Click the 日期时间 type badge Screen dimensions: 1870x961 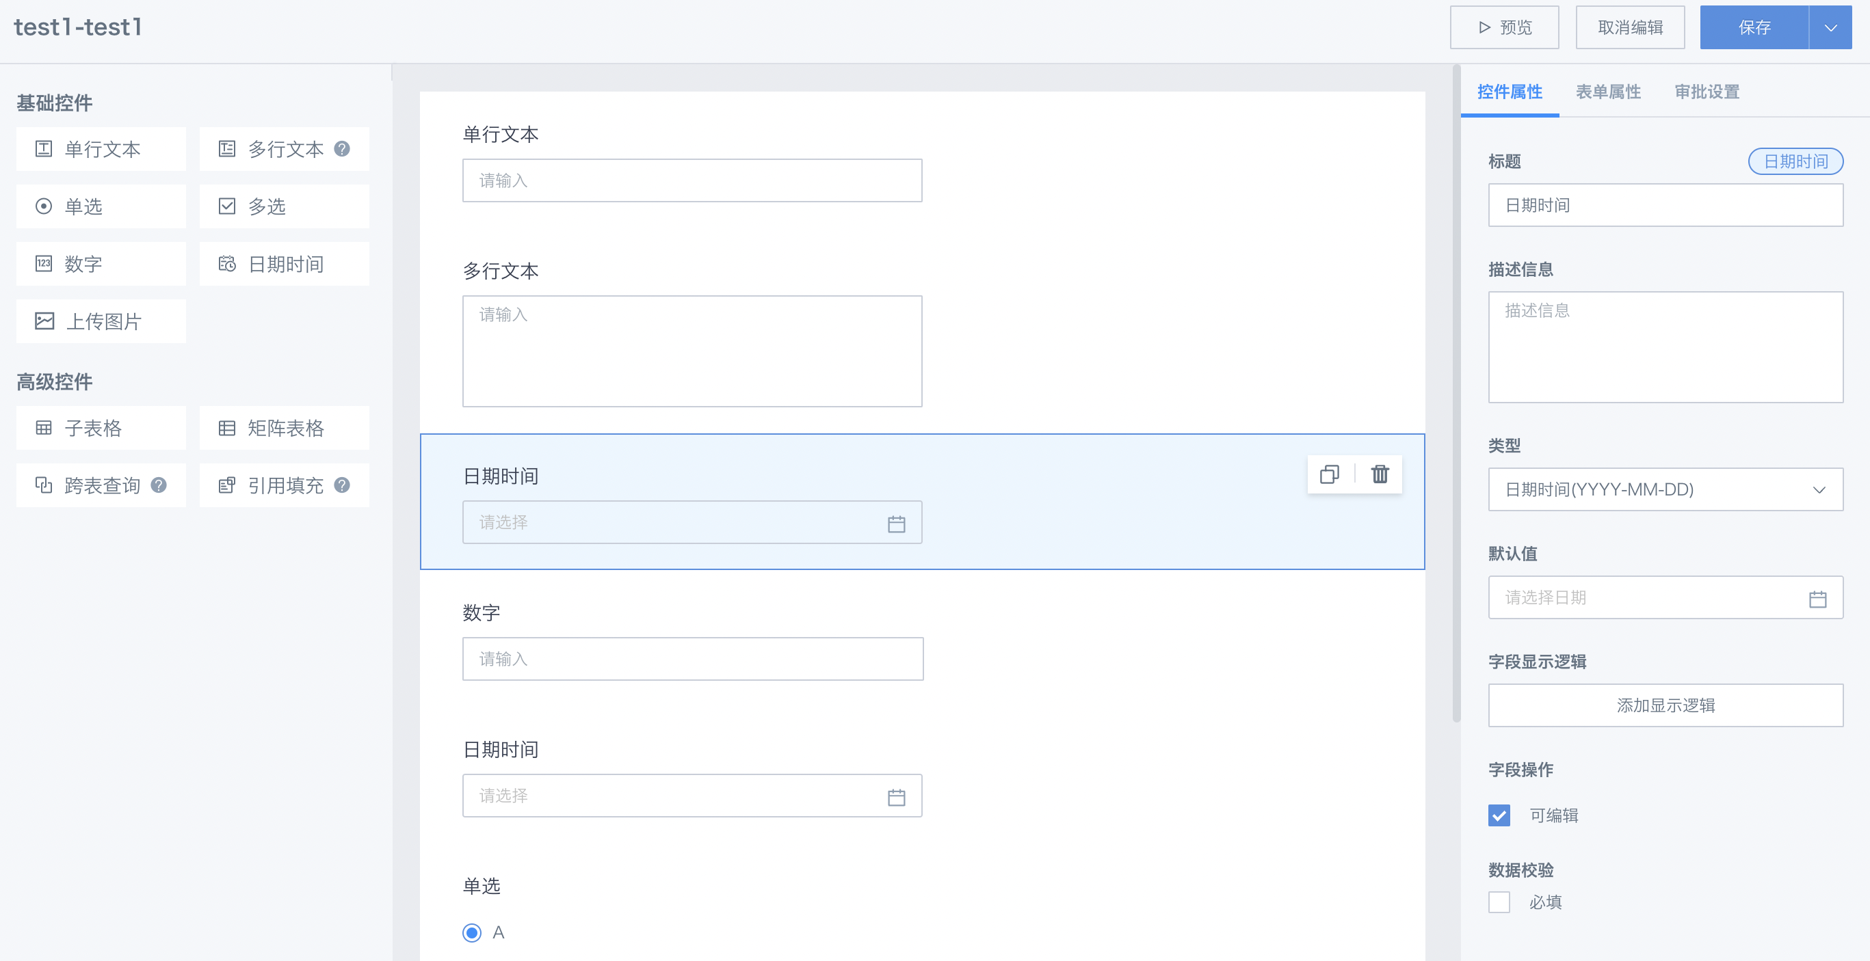coord(1795,161)
